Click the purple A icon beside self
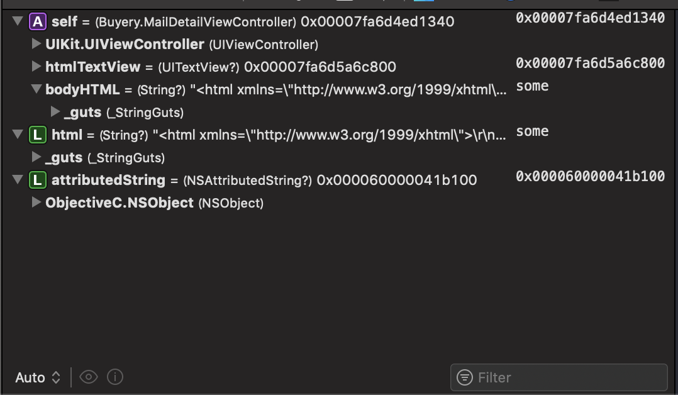Screen dimensions: 678x395 (x=38, y=21)
